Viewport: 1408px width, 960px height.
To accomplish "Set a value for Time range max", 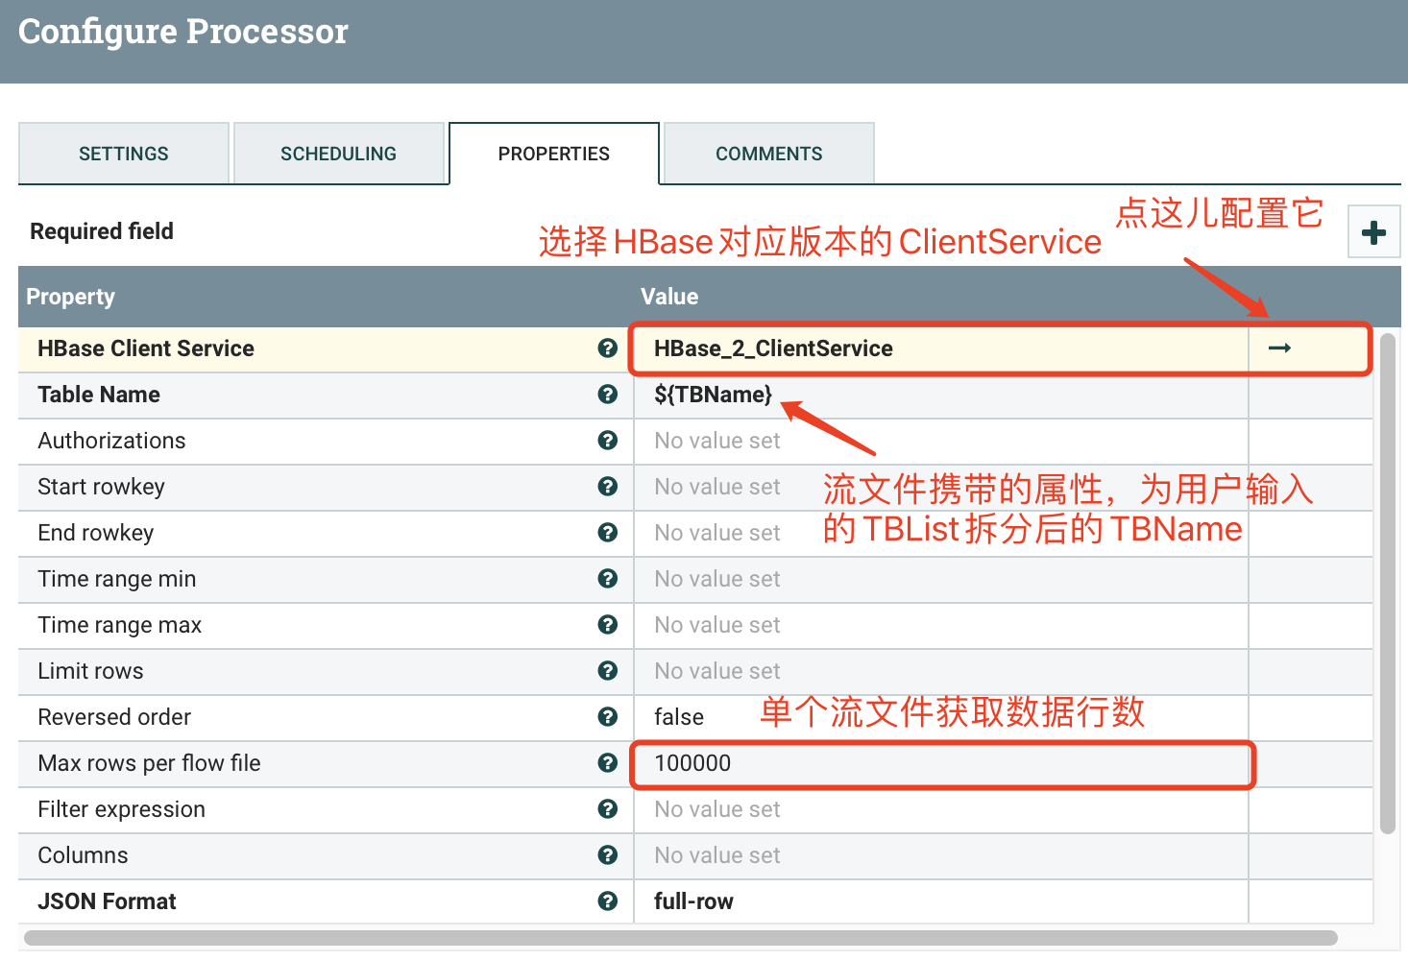I will (x=941, y=625).
